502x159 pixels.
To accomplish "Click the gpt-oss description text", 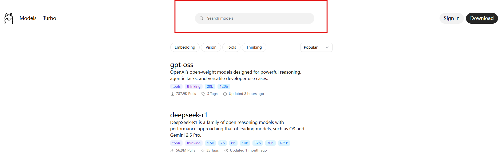I will coord(236,75).
